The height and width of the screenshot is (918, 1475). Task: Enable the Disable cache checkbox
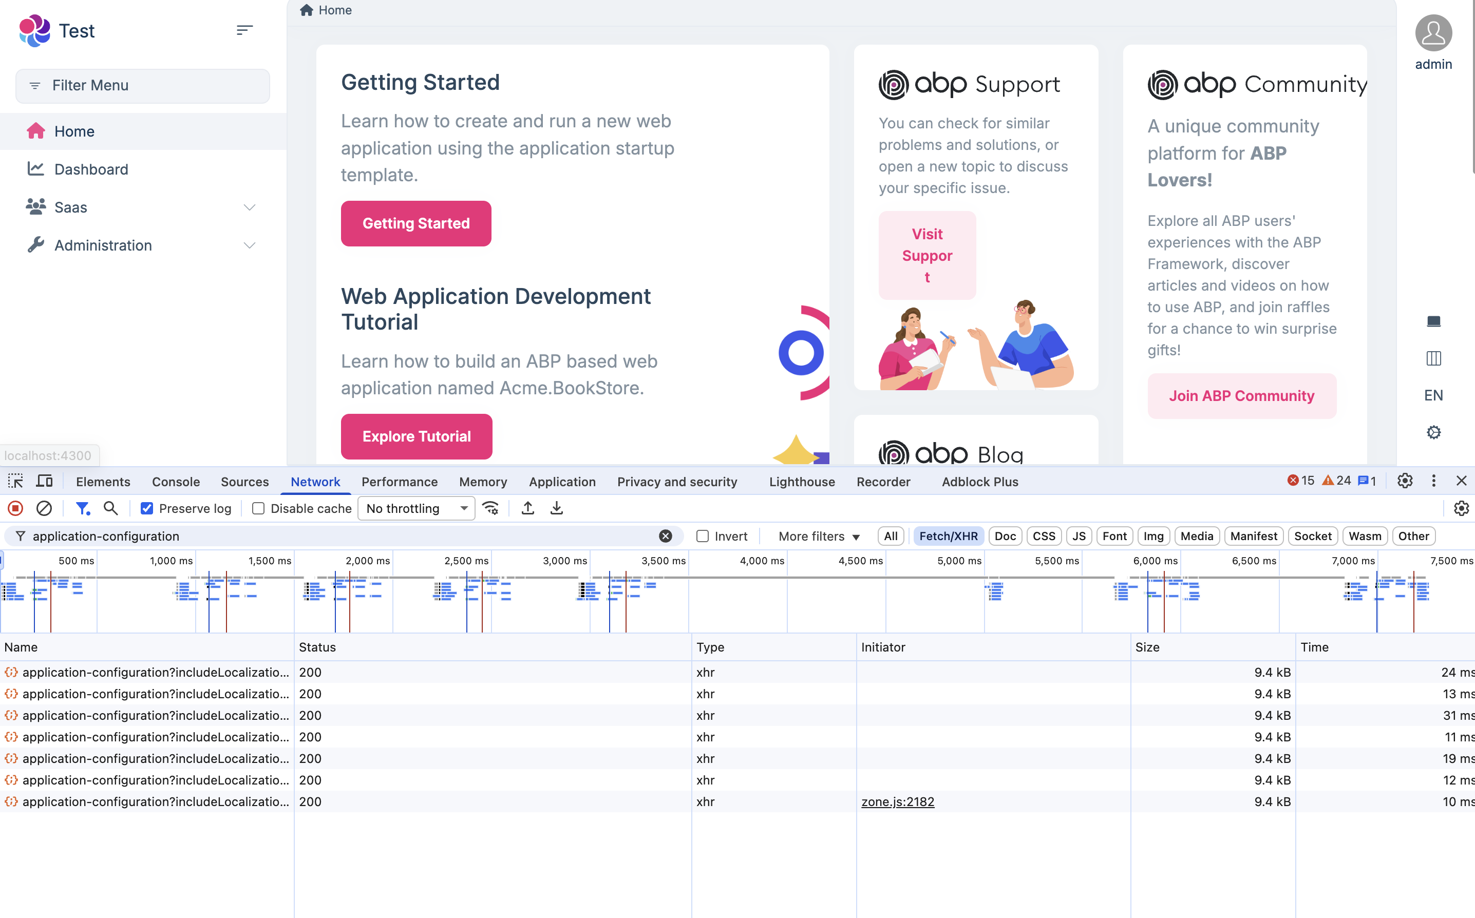pyautogui.click(x=258, y=508)
